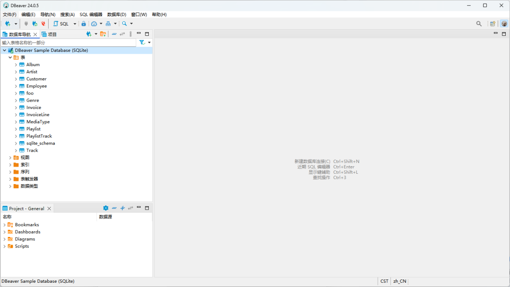The height and width of the screenshot is (287, 510).
Task: Open the perspective switcher icon at the top right
Action: point(493,24)
